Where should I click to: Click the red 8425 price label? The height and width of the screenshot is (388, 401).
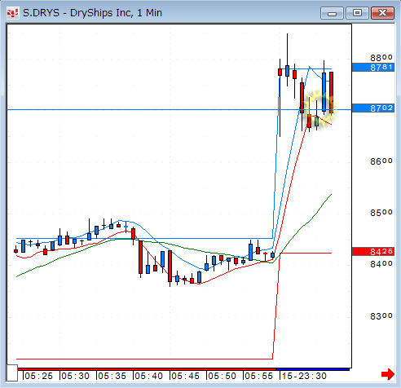point(373,252)
